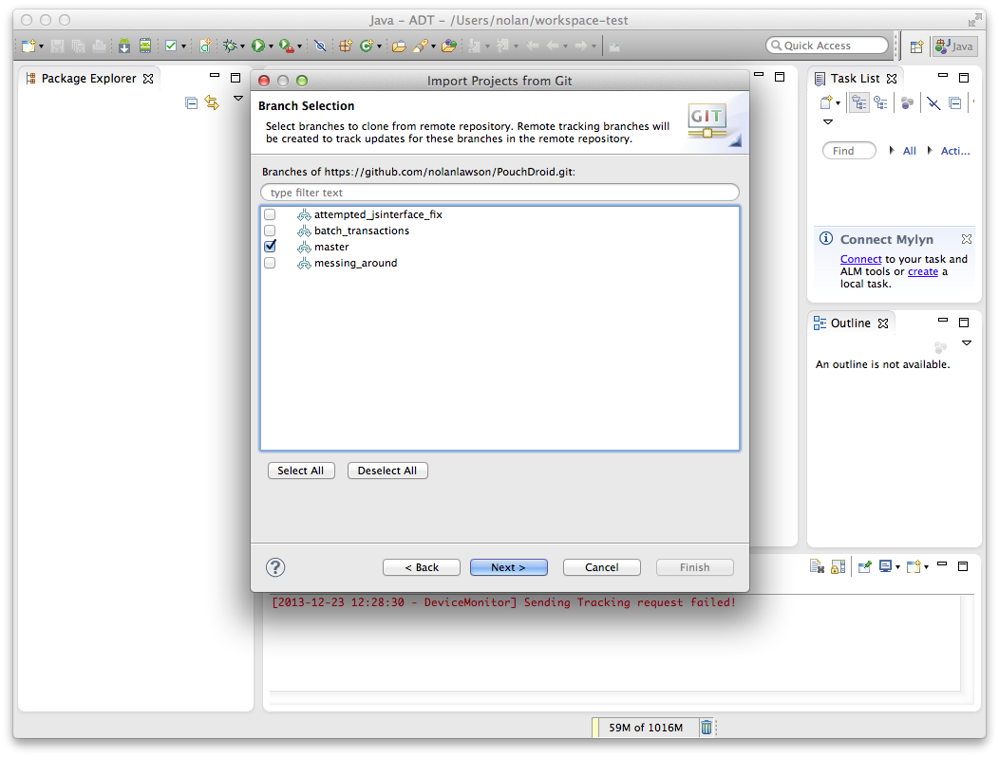999x757 pixels.
Task: Click the garbage collector trash icon
Action: click(707, 727)
